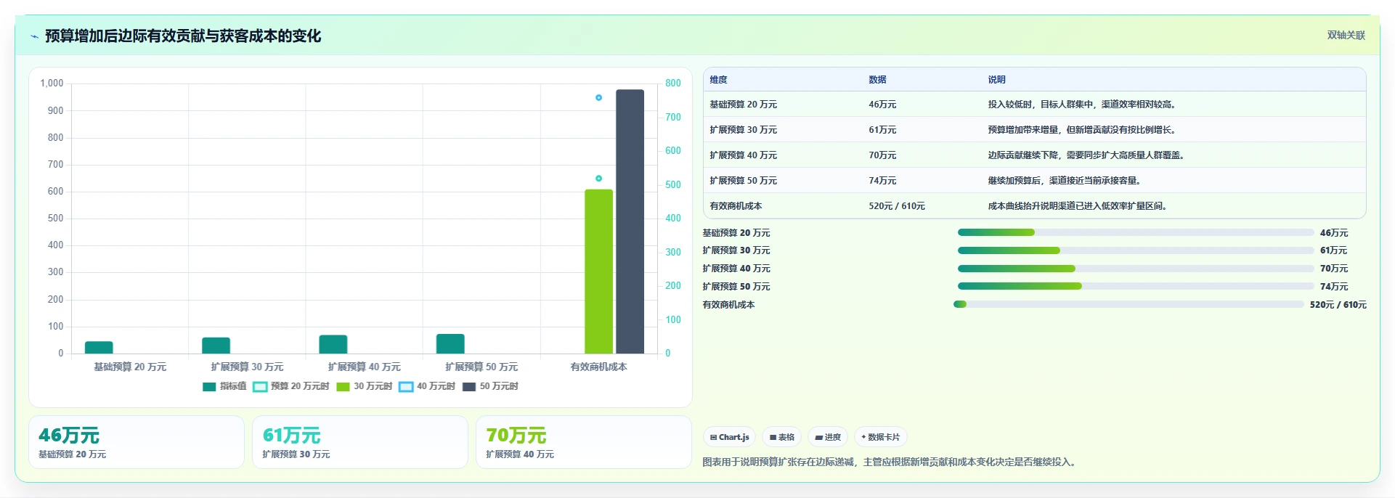This screenshot has width=1395, height=498.
Task: Click the small icon before the panel title
Action: click(x=34, y=36)
